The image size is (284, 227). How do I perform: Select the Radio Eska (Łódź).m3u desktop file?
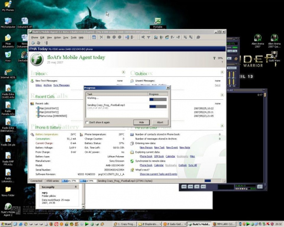click(x=8, y=92)
